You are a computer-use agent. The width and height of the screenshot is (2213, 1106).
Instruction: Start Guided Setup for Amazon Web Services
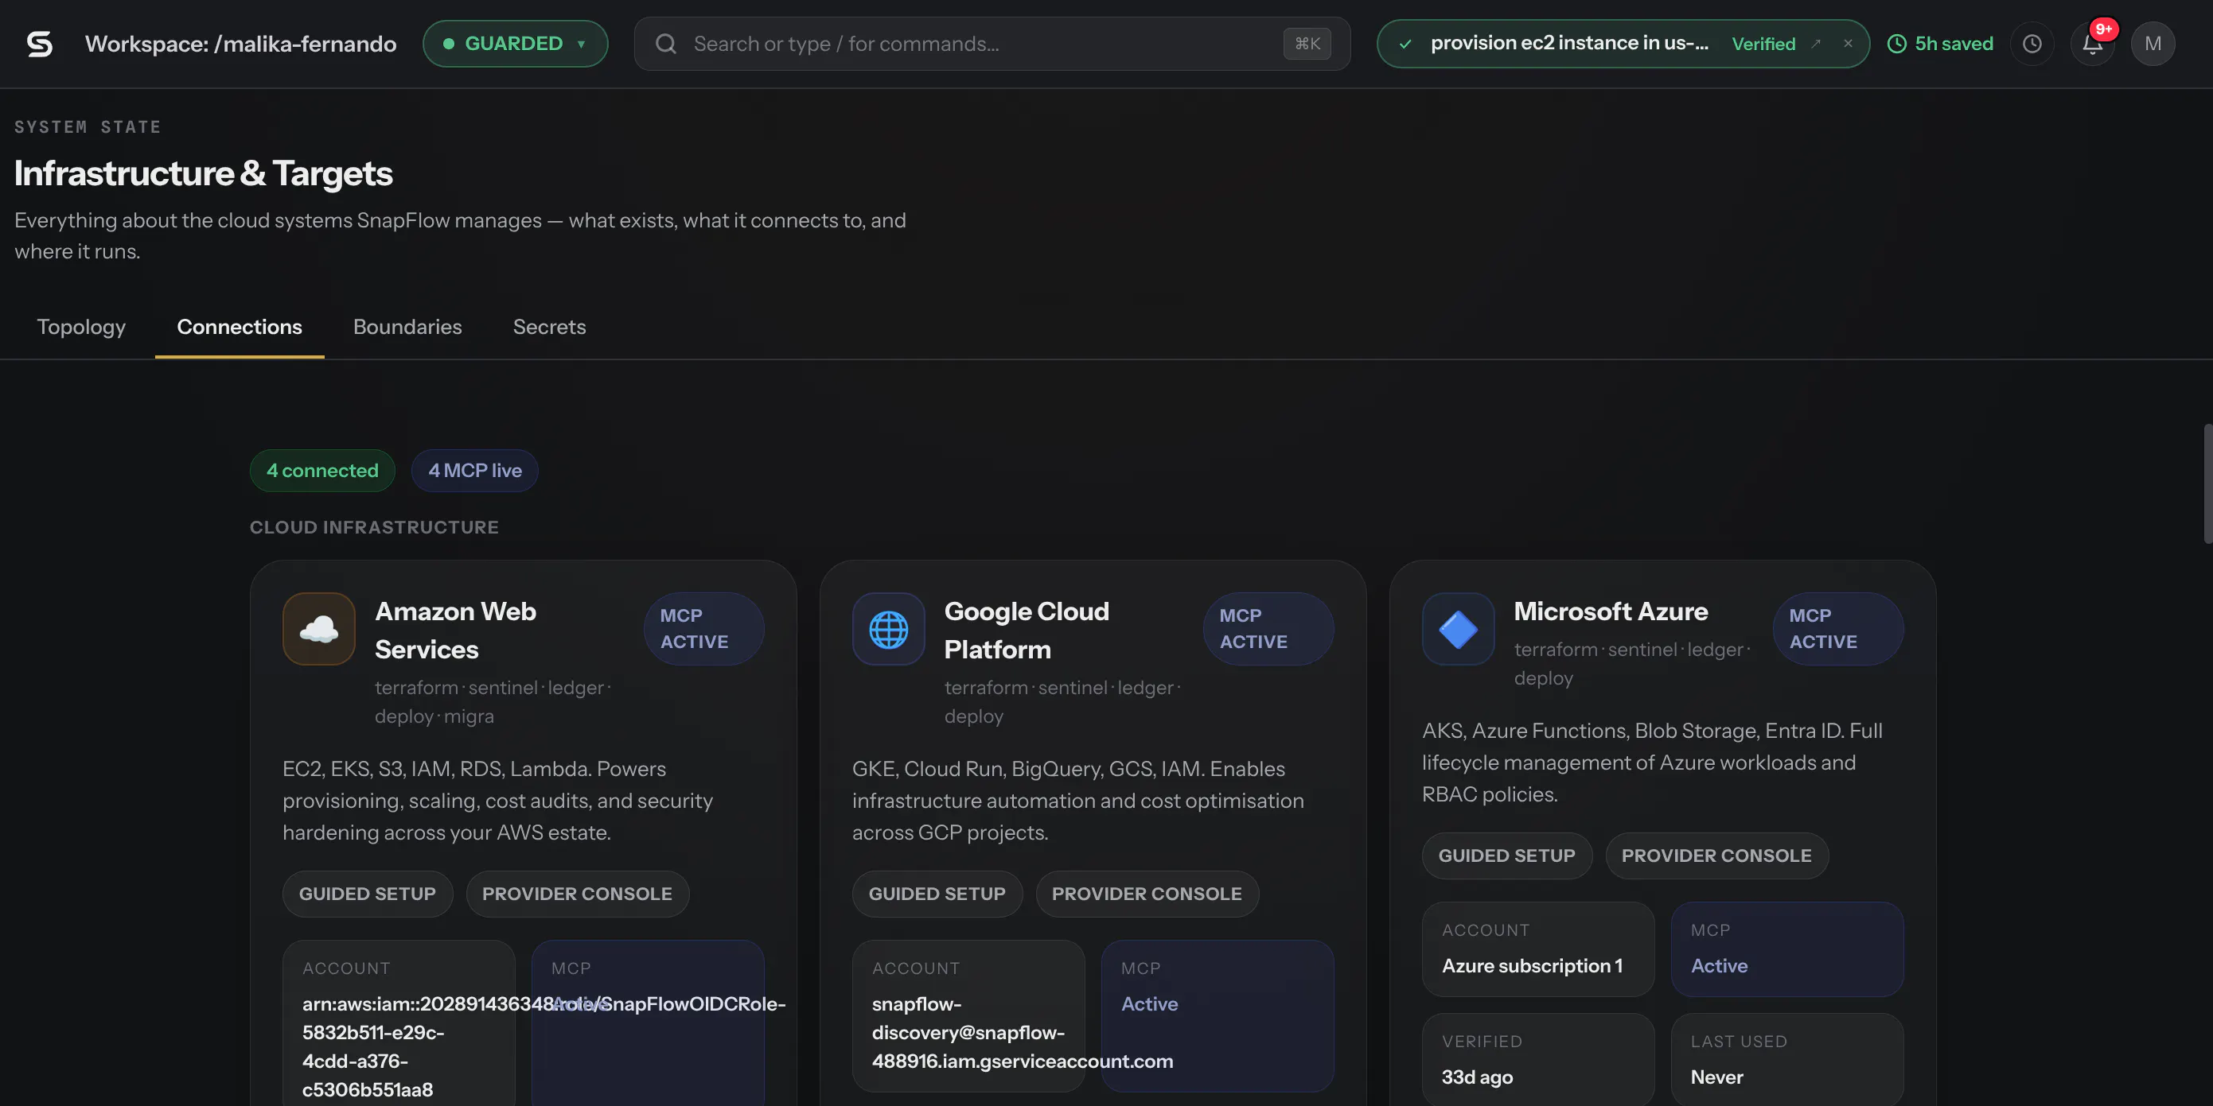(x=368, y=894)
